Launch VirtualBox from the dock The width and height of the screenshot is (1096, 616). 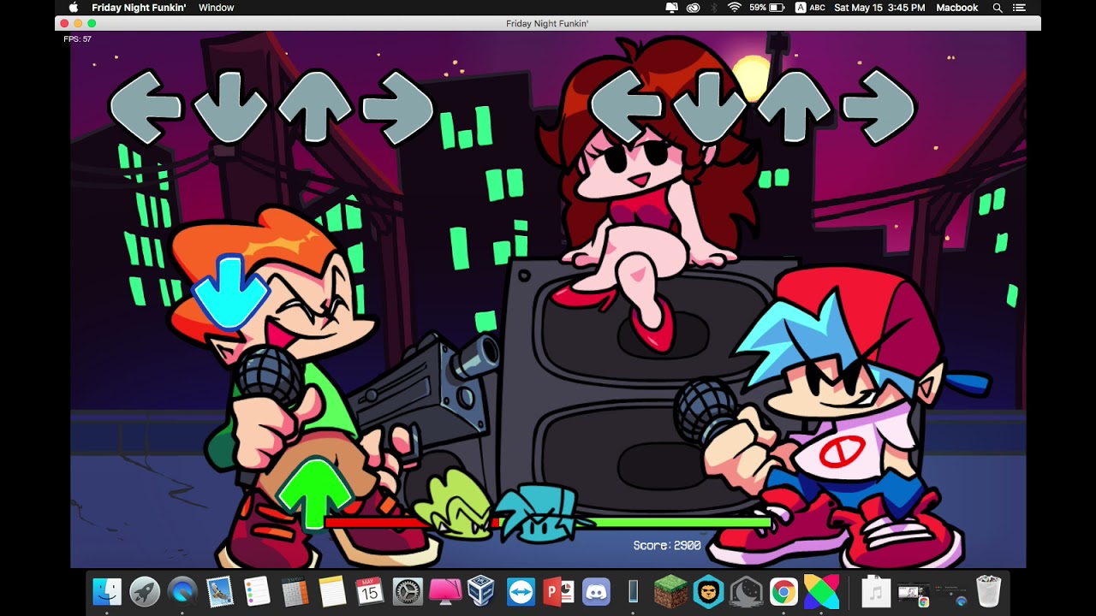coord(482,591)
